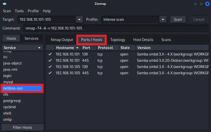
Task: Sort by the State column header
Action: click(127, 48)
